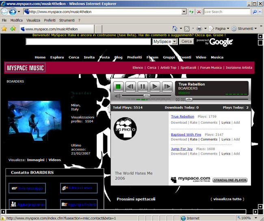Screen dimensions: 264x221
Task: View the band's Immagini link
Action: click(x=35, y=160)
